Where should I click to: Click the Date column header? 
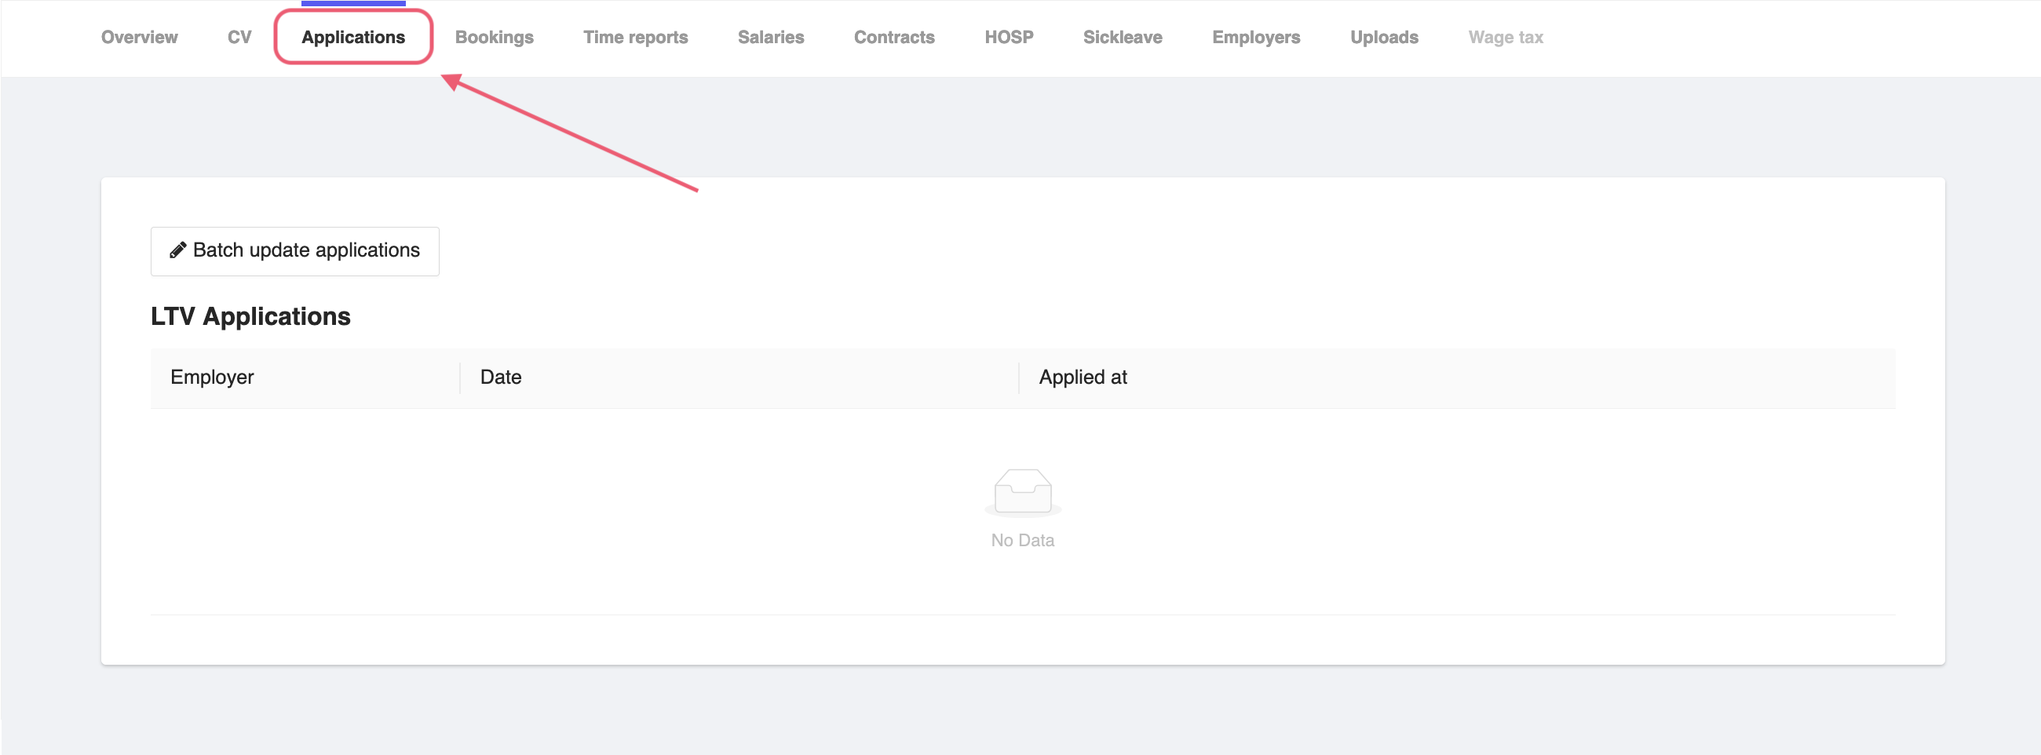click(501, 377)
